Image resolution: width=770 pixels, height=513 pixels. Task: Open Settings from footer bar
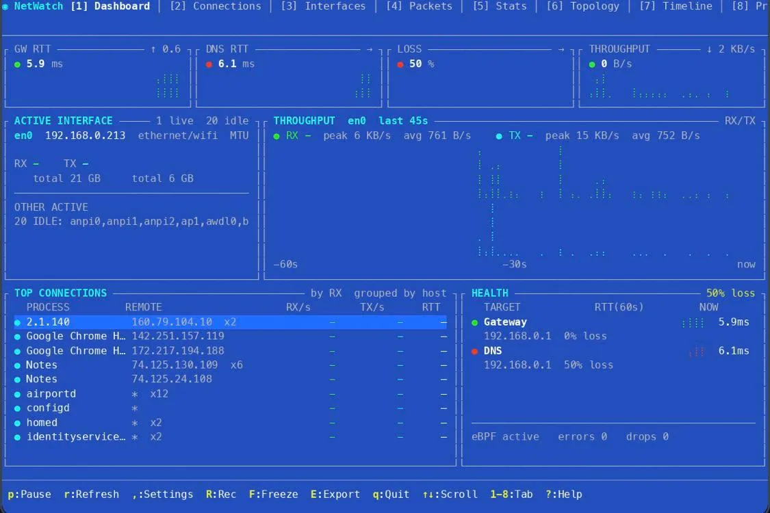(162, 495)
